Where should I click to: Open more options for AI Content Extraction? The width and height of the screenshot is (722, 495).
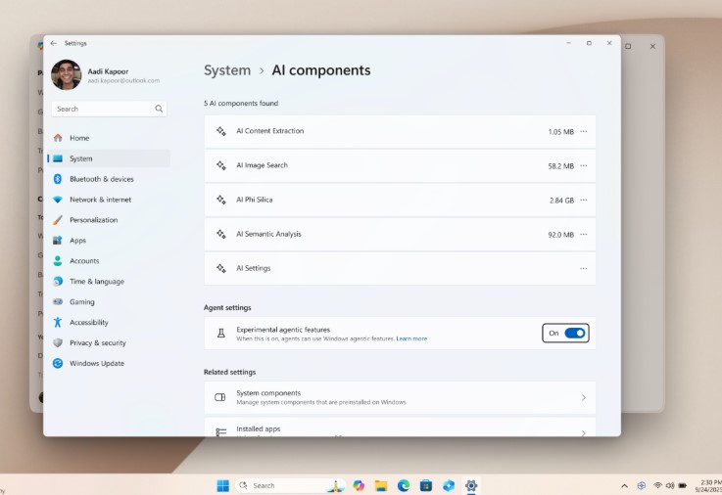point(584,131)
